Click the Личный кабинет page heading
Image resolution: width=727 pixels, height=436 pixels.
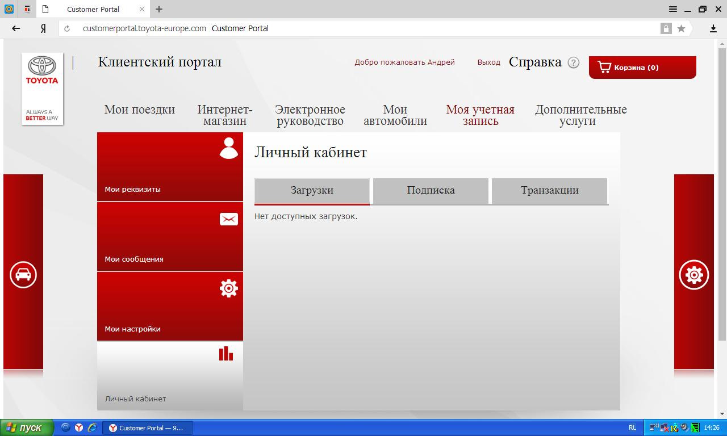[311, 152]
